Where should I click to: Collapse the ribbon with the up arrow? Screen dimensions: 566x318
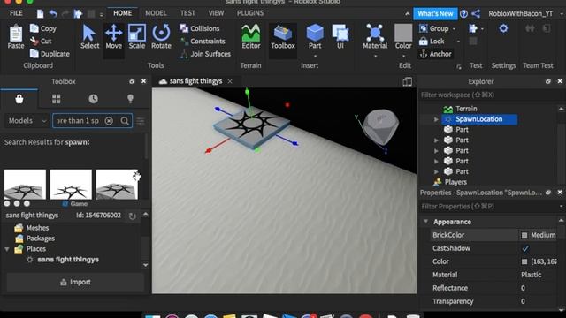pyautogui.click(x=407, y=14)
